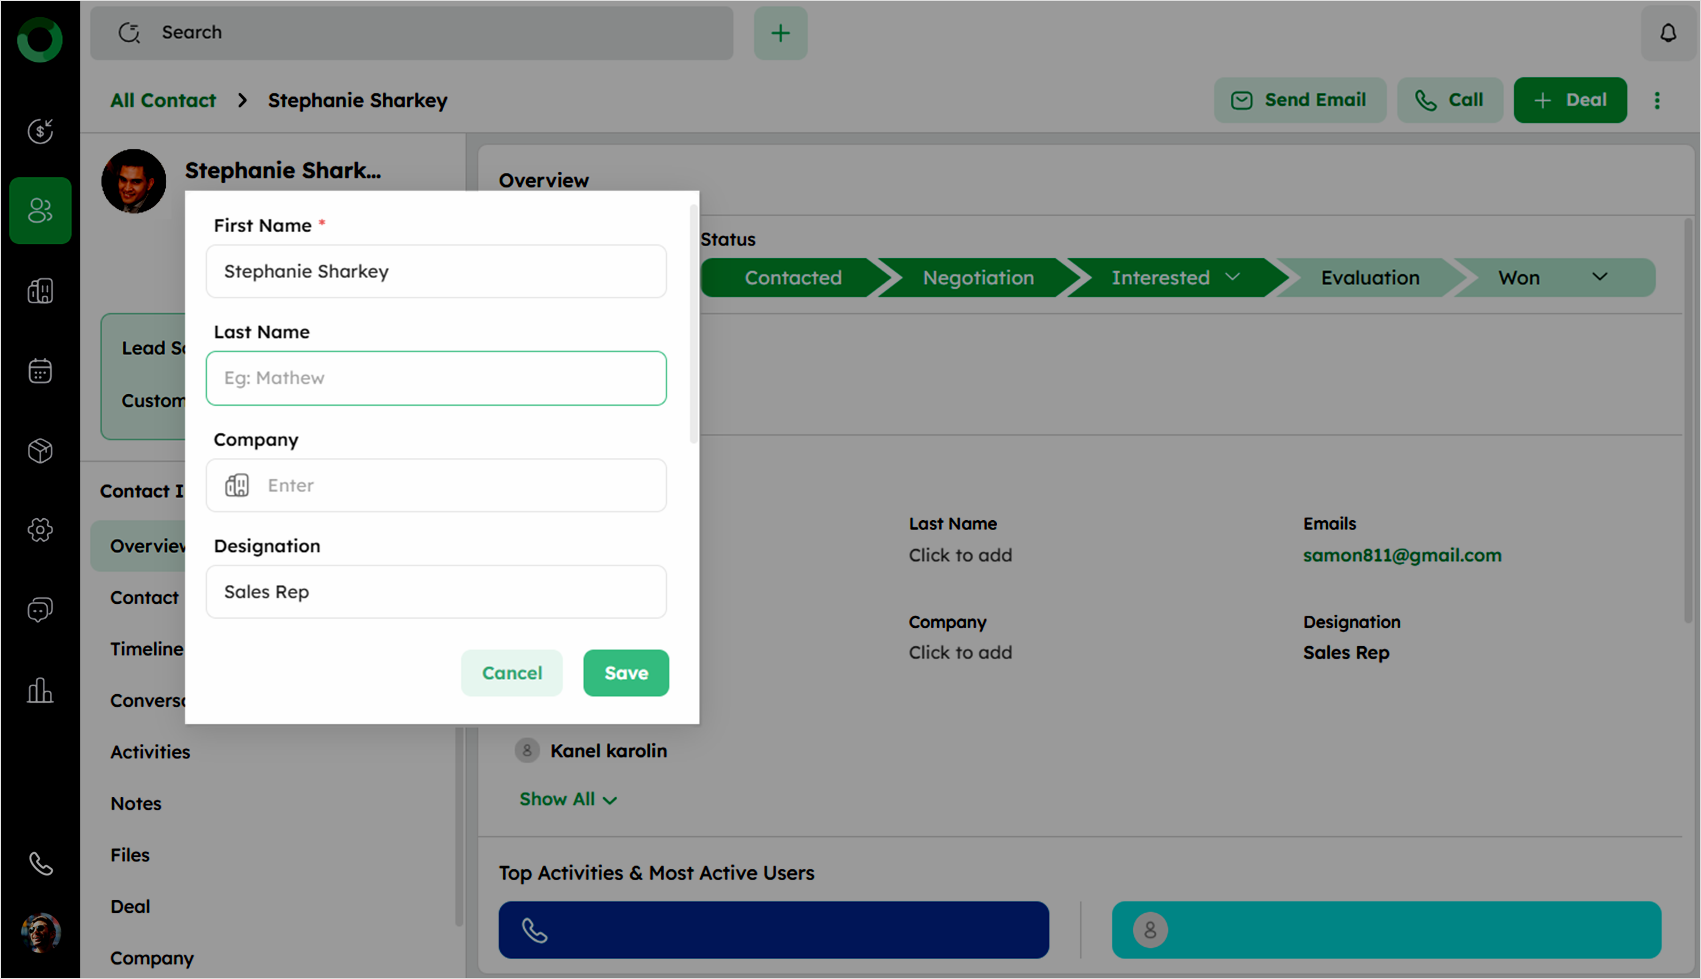Click the Cancel button
The width and height of the screenshot is (1701, 979).
click(511, 672)
